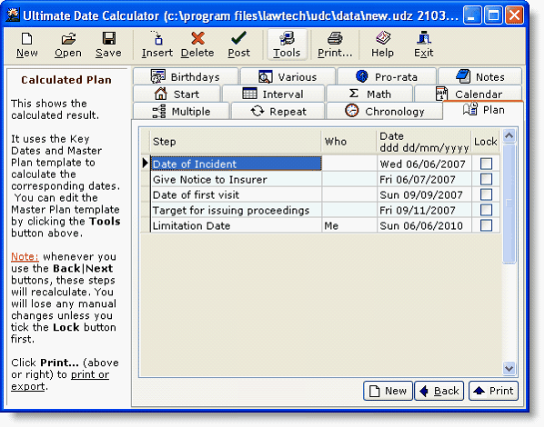This screenshot has width=545, height=428.
Task: Click the Print... toolbar icon
Action: pyautogui.click(x=335, y=45)
